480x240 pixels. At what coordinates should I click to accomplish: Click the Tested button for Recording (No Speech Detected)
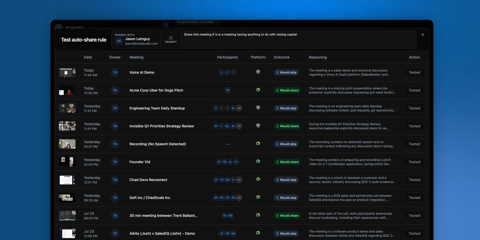(x=414, y=144)
